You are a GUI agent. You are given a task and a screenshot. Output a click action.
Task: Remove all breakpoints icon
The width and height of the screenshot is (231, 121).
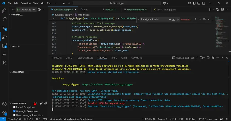(x=45, y=103)
